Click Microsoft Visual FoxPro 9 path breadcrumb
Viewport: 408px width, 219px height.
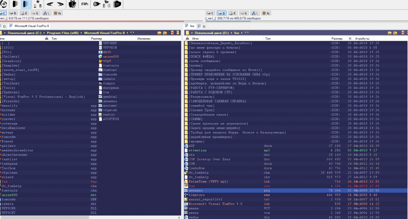pos(104,33)
